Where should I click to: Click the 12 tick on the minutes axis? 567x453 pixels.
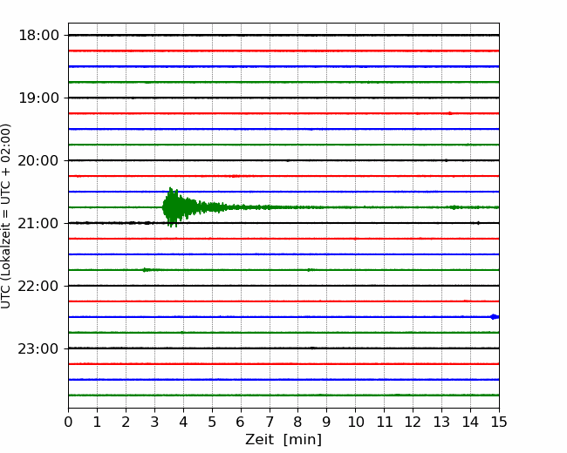click(413, 423)
